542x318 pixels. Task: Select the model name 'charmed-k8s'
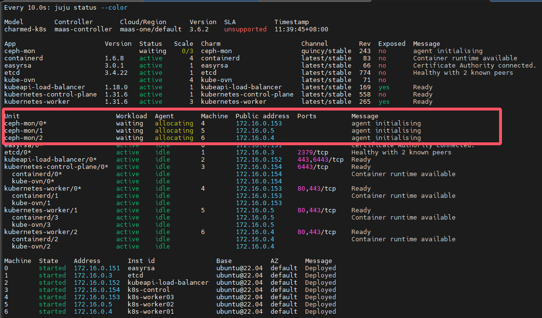tap(25, 29)
